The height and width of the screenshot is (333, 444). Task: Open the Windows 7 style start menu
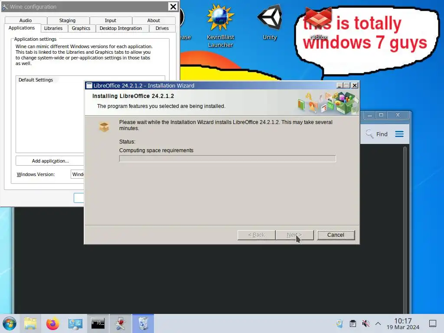tap(10, 323)
